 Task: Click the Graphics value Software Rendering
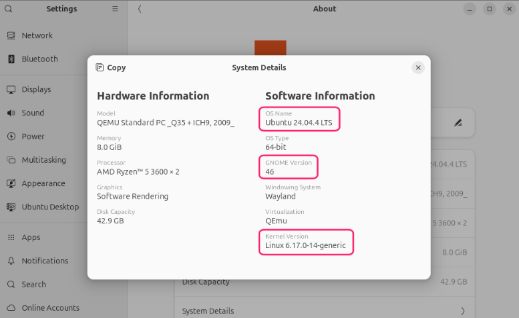132,197
